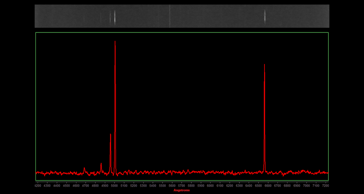Click the thin vertical line mid spectrum strip

point(170,17)
